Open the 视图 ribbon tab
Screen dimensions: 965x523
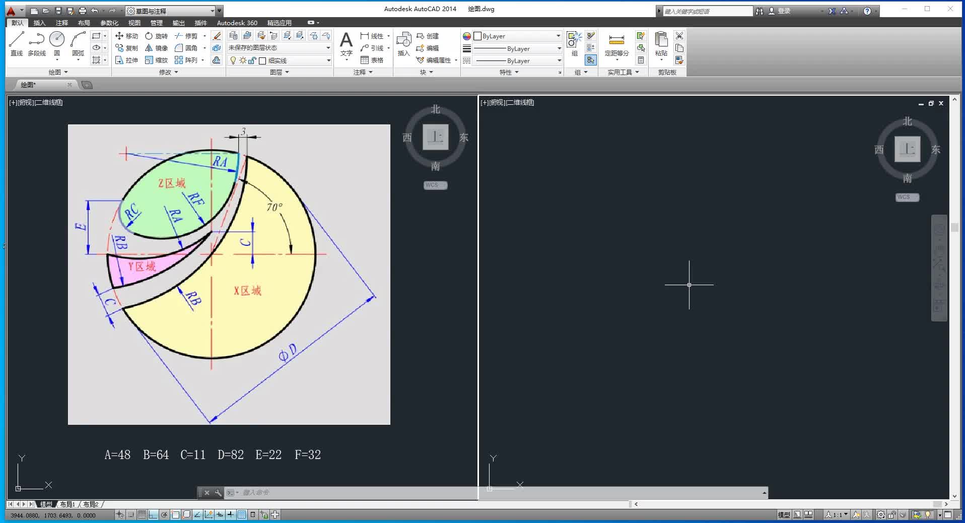134,23
